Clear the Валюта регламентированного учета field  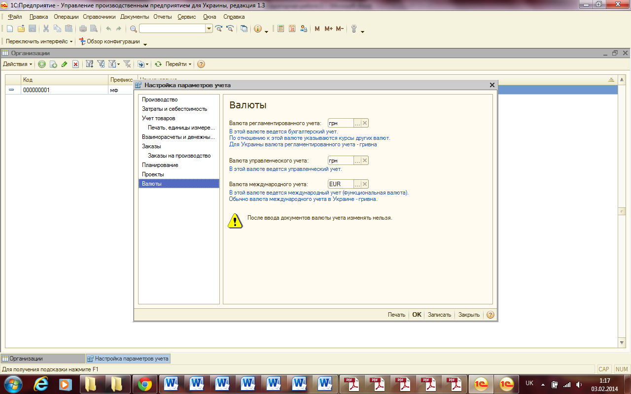365,123
